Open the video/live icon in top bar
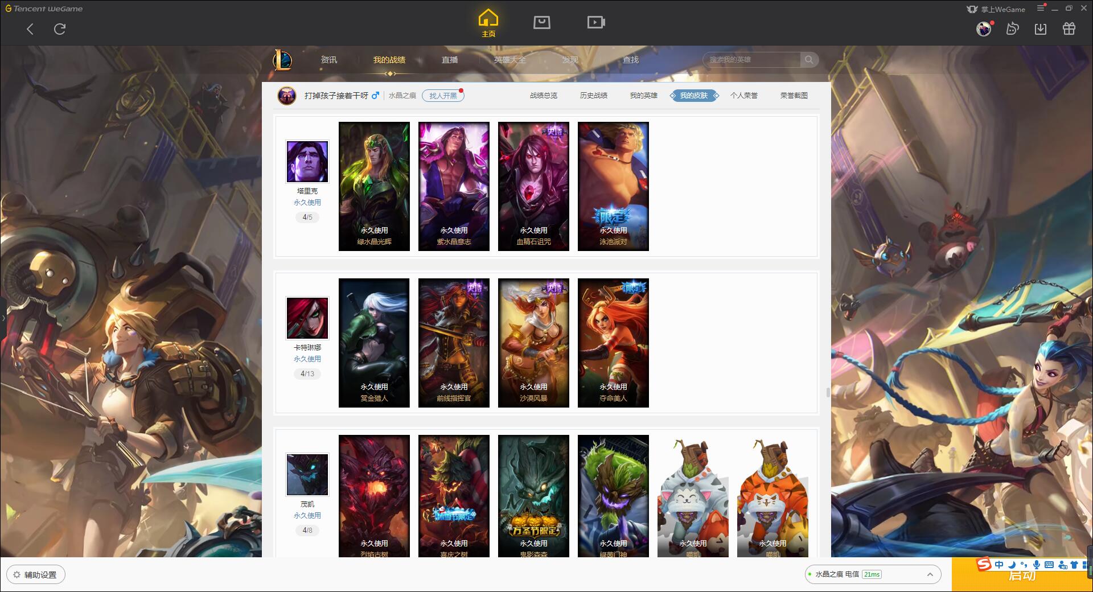This screenshot has height=592, width=1093. 595,23
